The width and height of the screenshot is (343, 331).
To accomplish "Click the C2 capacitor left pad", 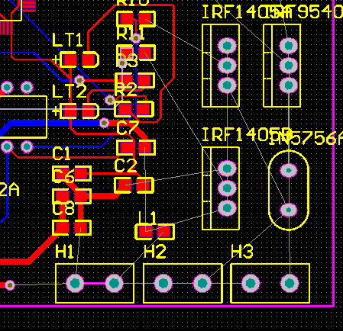I will [x=125, y=185].
